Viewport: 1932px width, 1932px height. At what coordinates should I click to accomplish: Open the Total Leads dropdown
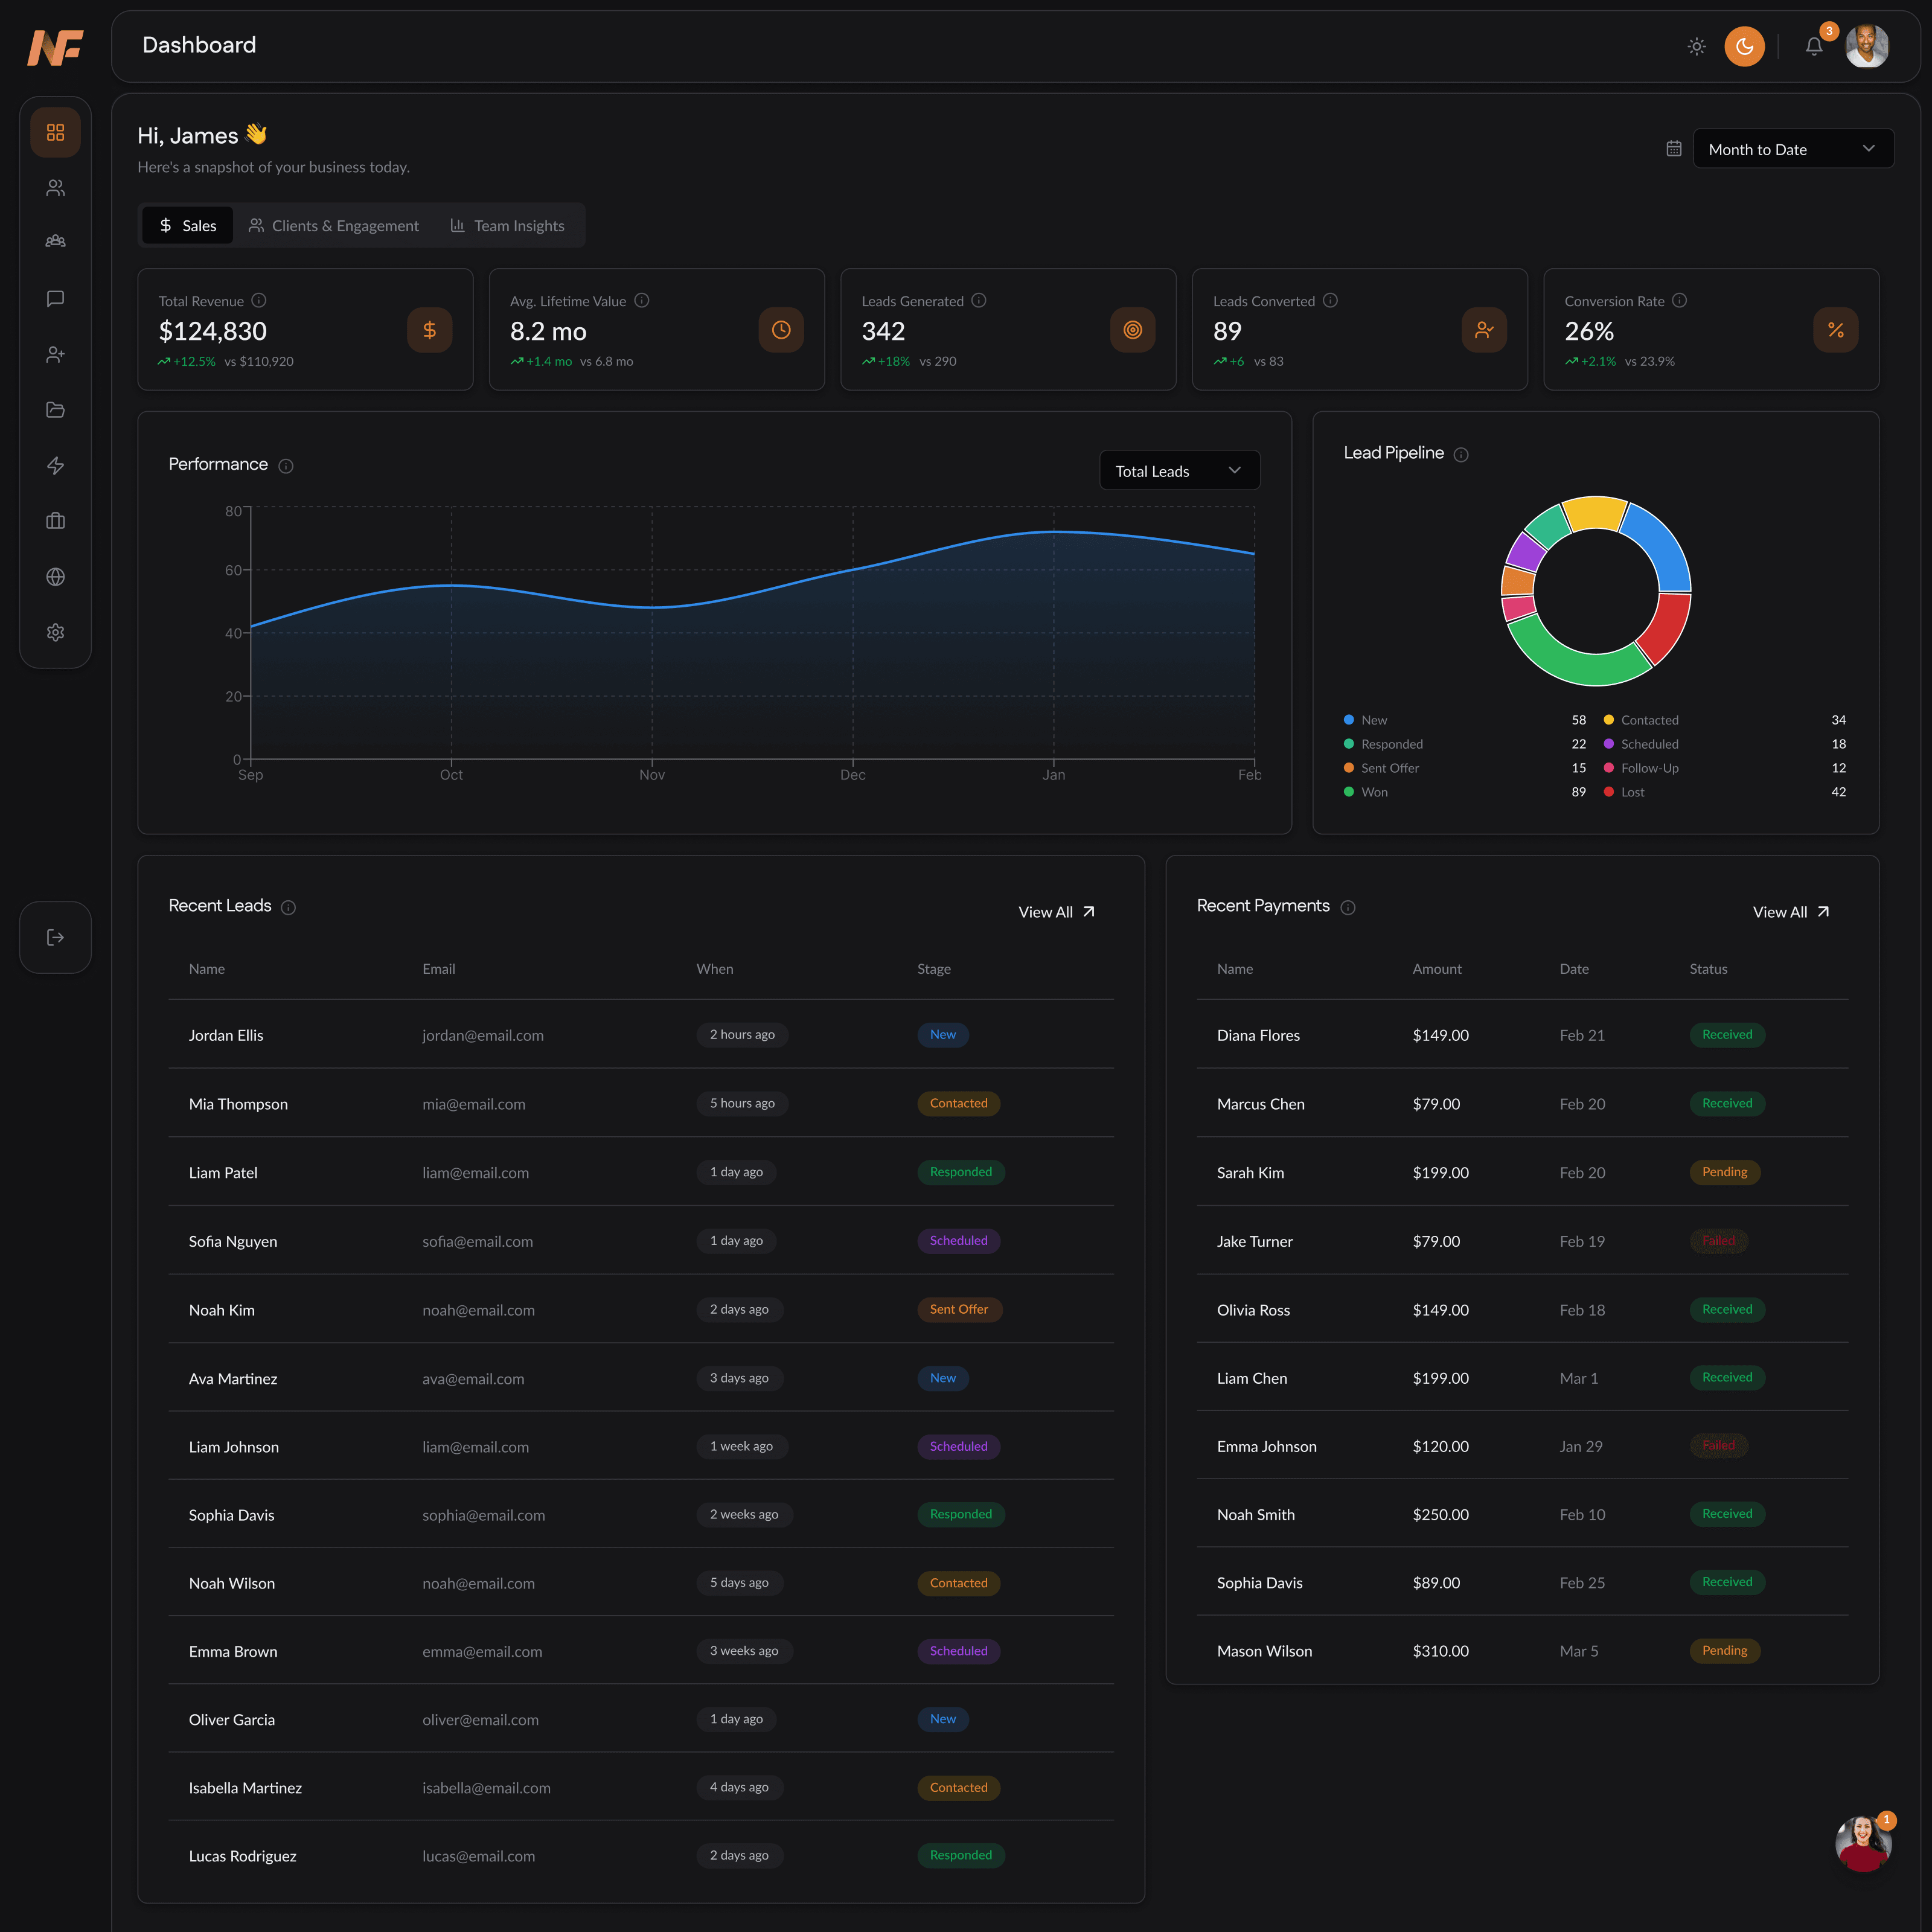pos(1179,471)
